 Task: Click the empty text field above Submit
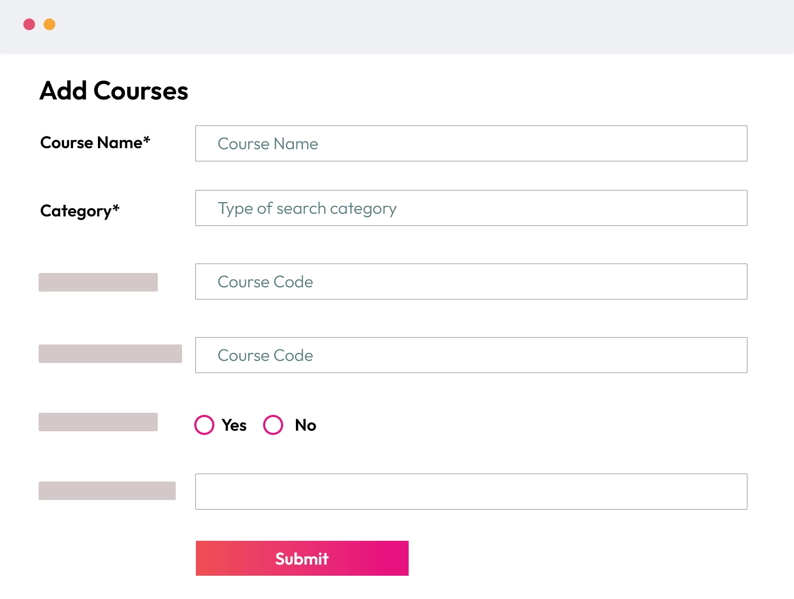pos(471,492)
